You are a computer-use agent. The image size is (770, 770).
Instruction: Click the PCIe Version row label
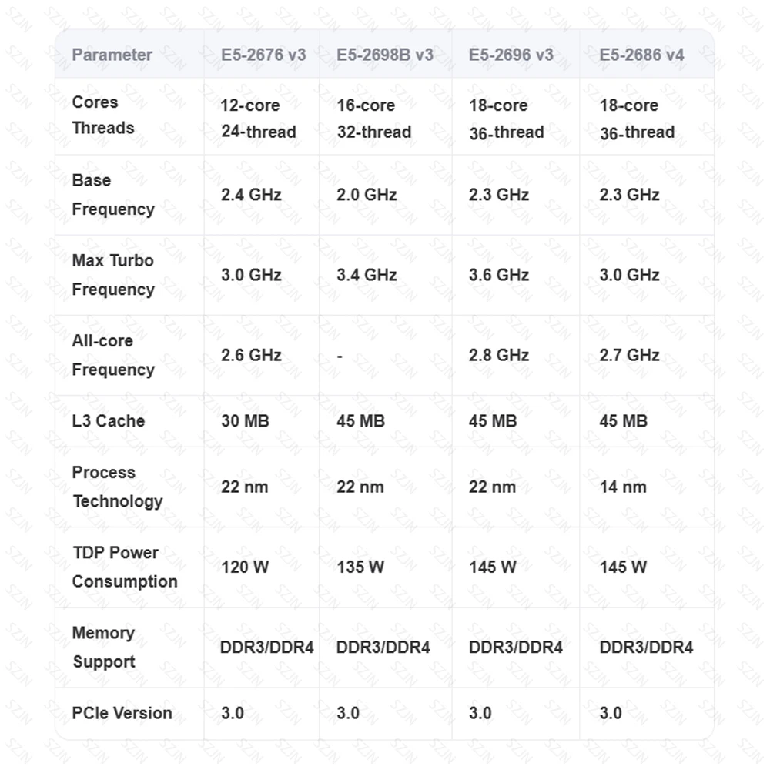point(122,713)
